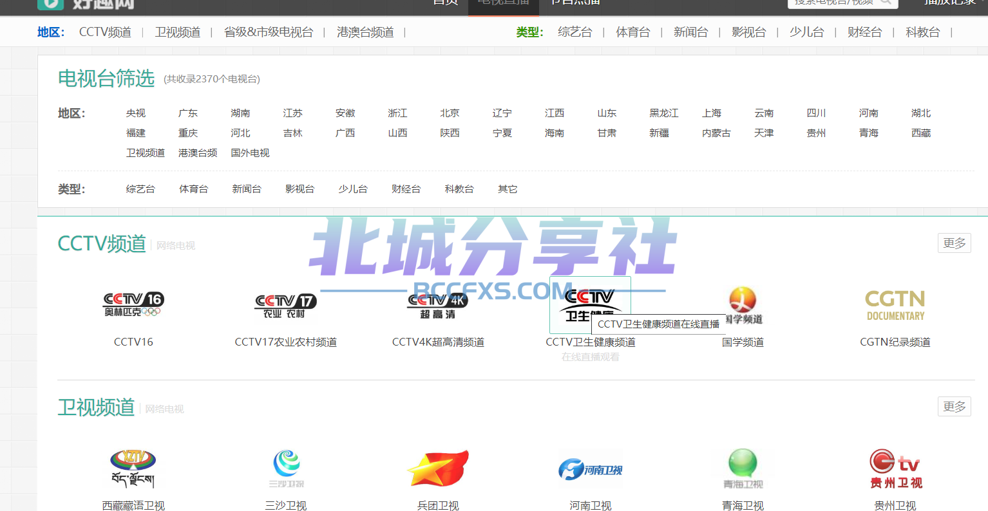The width and height of the screenshot is (988, 511).
Task: Open the CCTV4K超高清频道 text link
Action: pos(438,342)
